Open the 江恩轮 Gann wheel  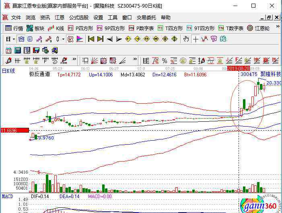(258, 29)
